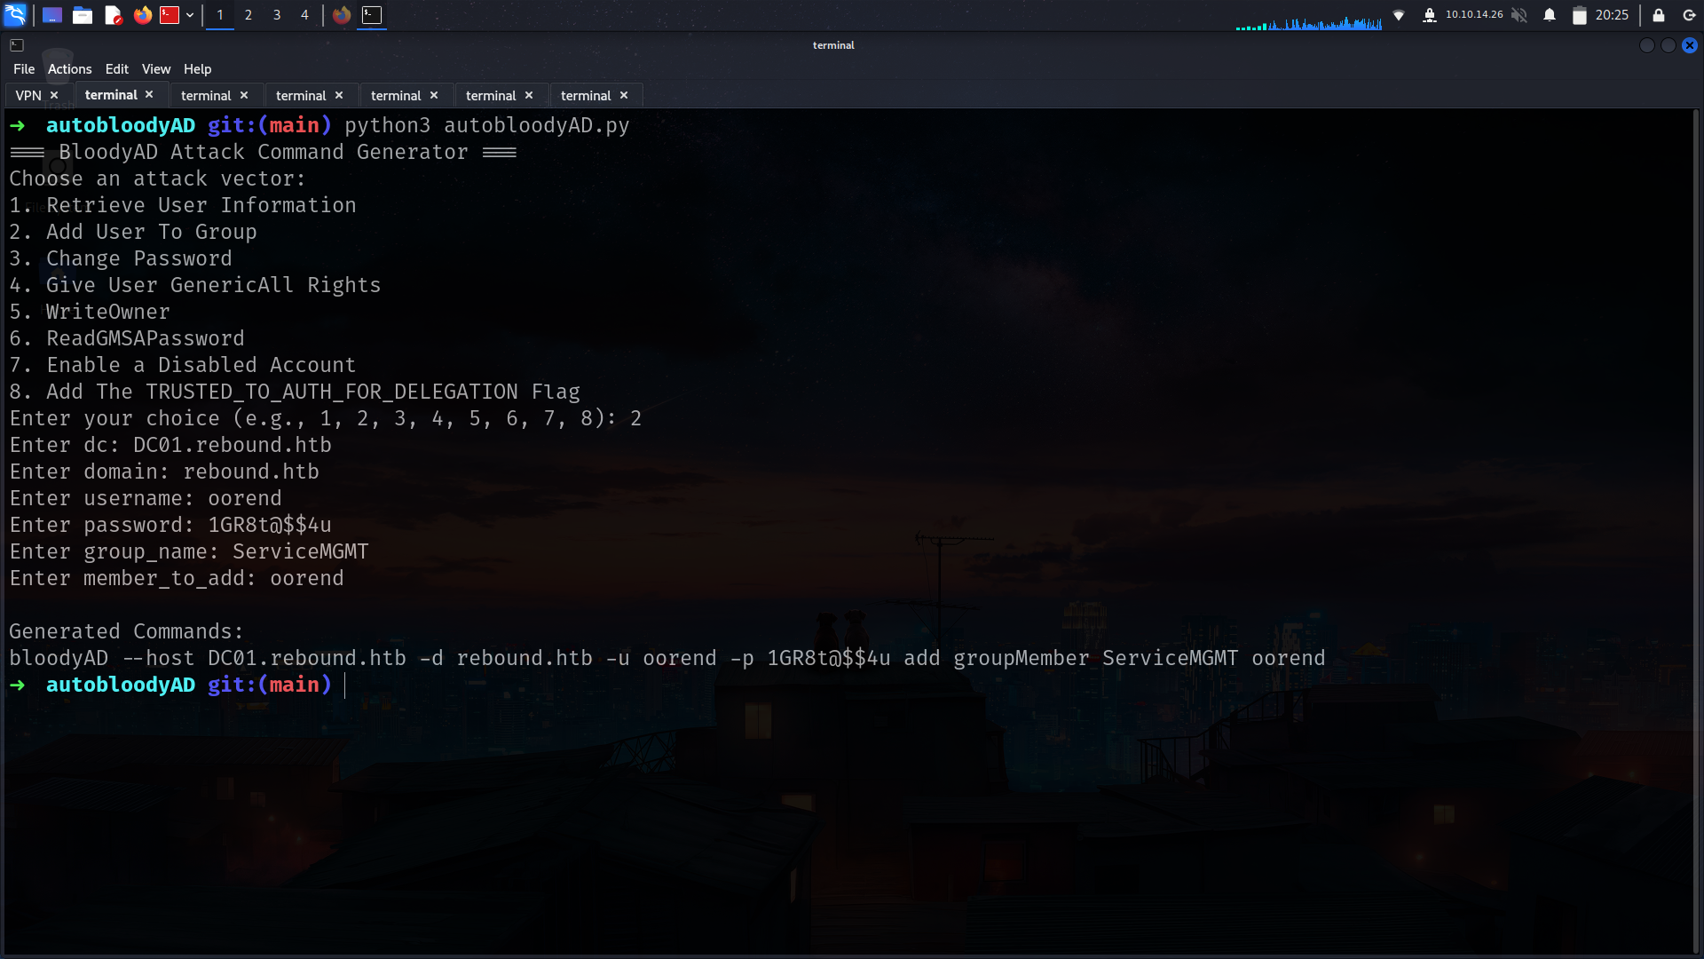Click '6. ReadGMSAPassword' line
1704x959 pixels.
127,338
